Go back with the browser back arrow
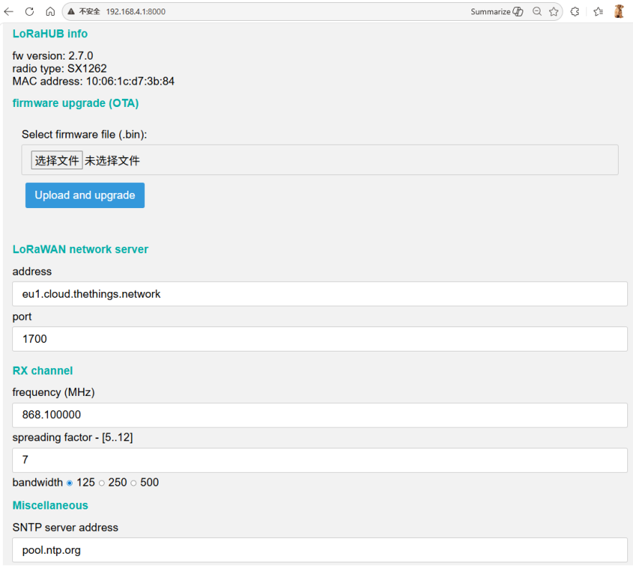Viewport: 633px width, 566px height. (9, 11)
